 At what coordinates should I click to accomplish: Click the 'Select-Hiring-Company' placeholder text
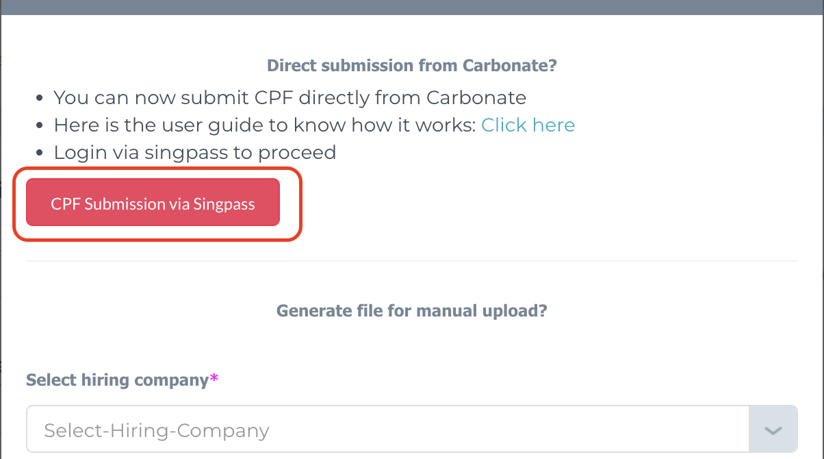click(x=156, y=430)
